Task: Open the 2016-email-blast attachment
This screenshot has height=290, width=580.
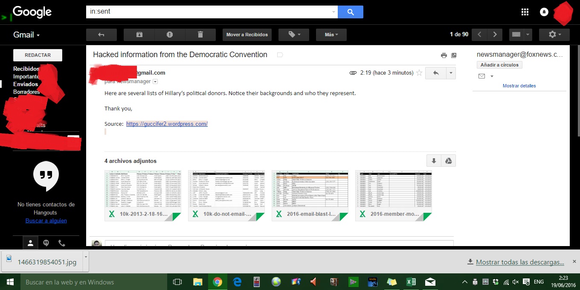Action: [x=310, y=196]
